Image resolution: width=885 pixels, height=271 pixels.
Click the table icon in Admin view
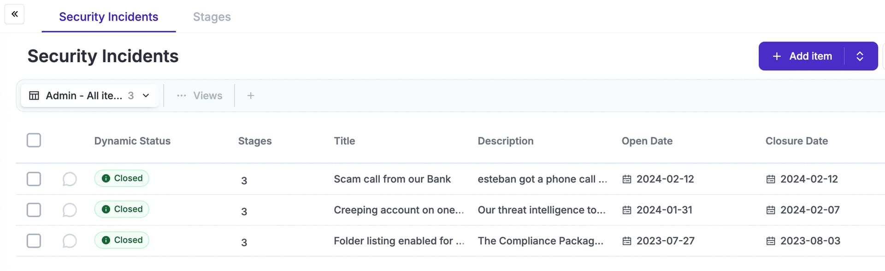tap(34, 95)
